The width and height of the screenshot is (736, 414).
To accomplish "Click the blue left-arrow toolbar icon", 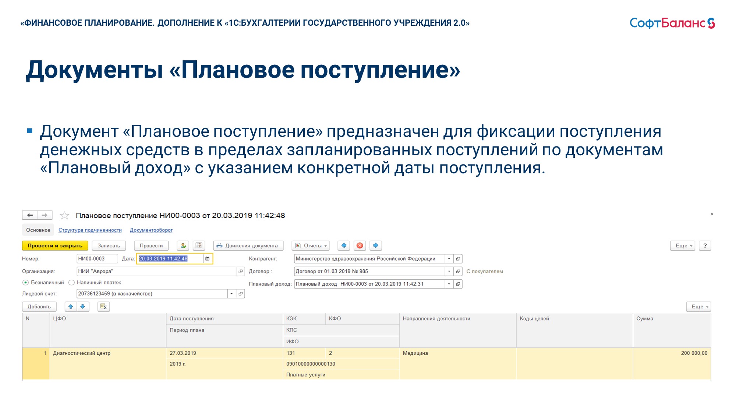I will 344,245.
